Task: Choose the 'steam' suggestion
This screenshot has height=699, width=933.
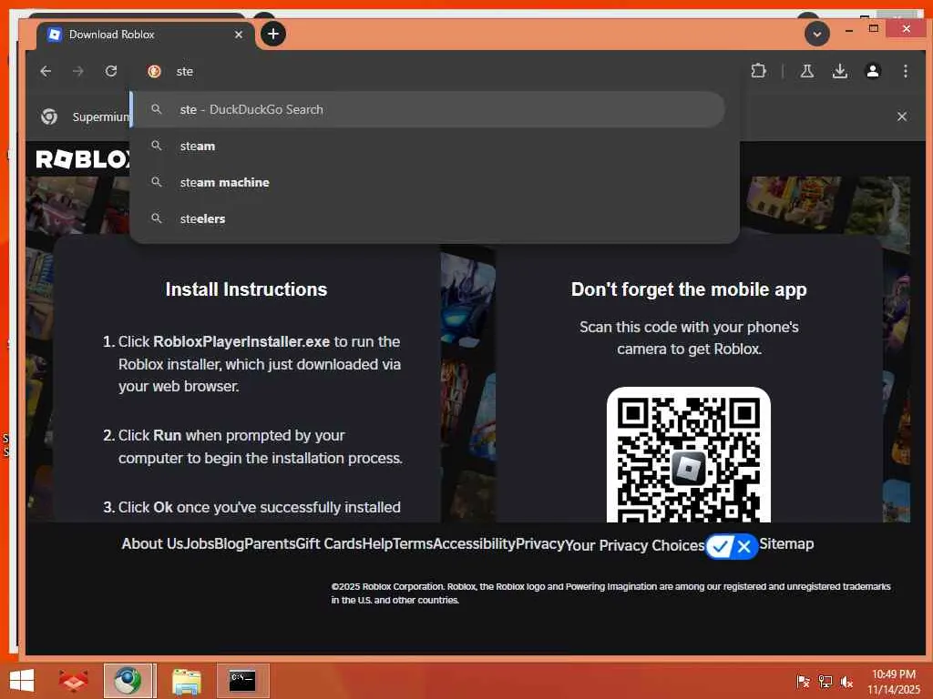Action: tap(428, 146)
